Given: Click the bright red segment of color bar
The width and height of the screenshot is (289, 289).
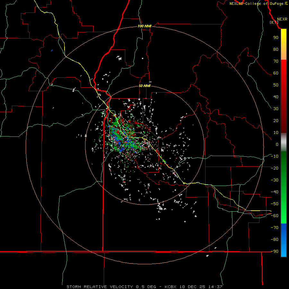Looking at the screenshot, I should [x=284, y=67].
